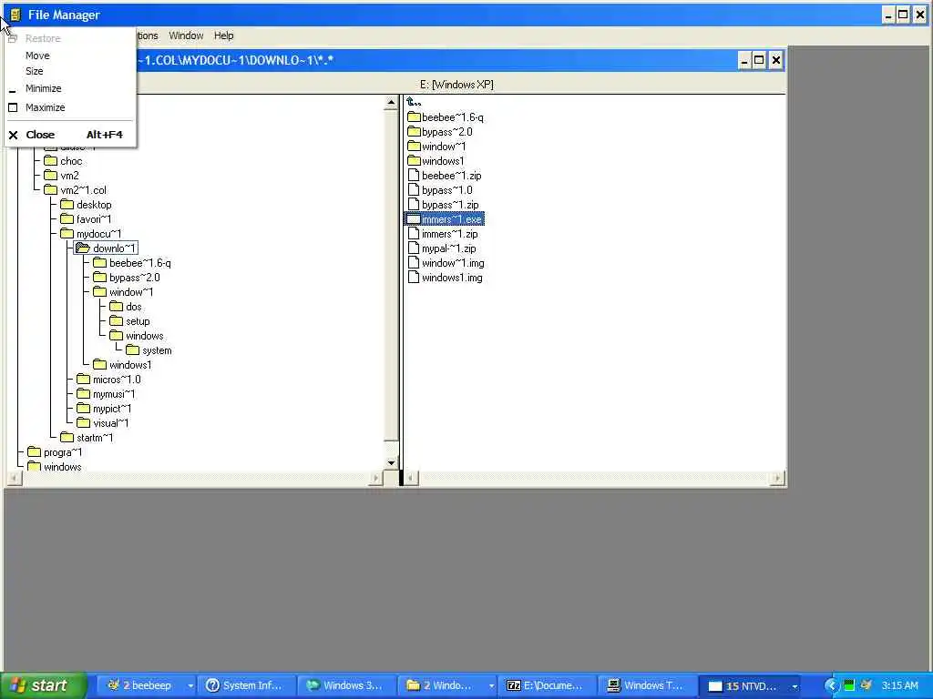Click the bypass~1.0 file icon
Viewport: 933px width, 699px height.
coord(414,189)
